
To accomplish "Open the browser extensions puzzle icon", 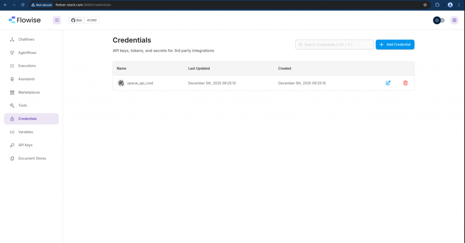I will (x=437, y=5).
